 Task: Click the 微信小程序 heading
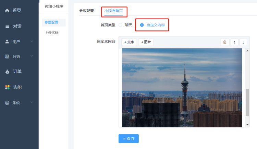pyautogui.click(x=54, y=7)
